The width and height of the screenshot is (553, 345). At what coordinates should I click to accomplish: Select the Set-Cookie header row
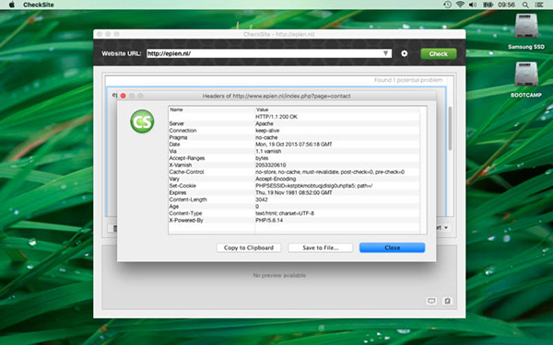(294, 186)
